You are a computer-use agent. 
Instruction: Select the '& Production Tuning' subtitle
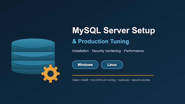click(x=100, y=41)
